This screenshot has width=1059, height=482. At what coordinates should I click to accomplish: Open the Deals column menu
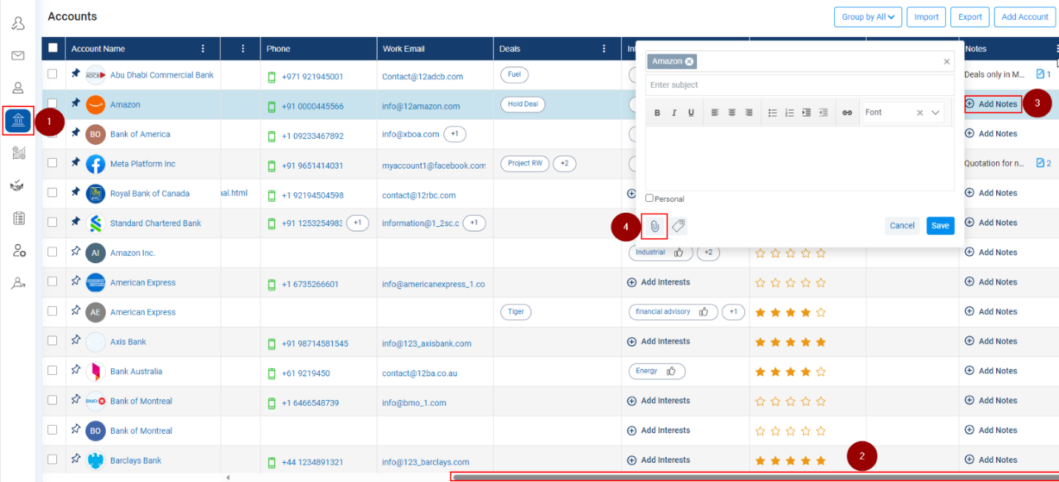pyautogui.click(x=604, y=49)
